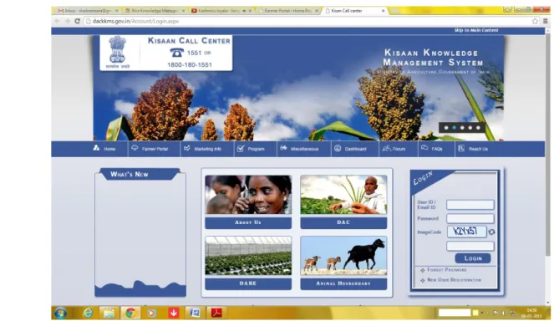Click the Farmer Portal icon in navigation

pos(135,148)
